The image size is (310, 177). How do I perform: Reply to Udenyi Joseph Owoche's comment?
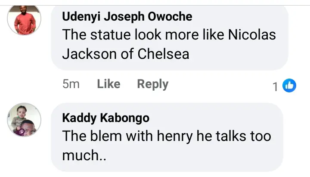click(x=152, y=84)
